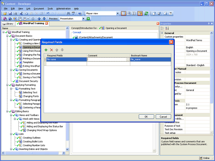Image resolution: width=215 pixels, height=161 pixels.
Task: Click the Spell Check ABC icon
Action: (x=74, y=13)
